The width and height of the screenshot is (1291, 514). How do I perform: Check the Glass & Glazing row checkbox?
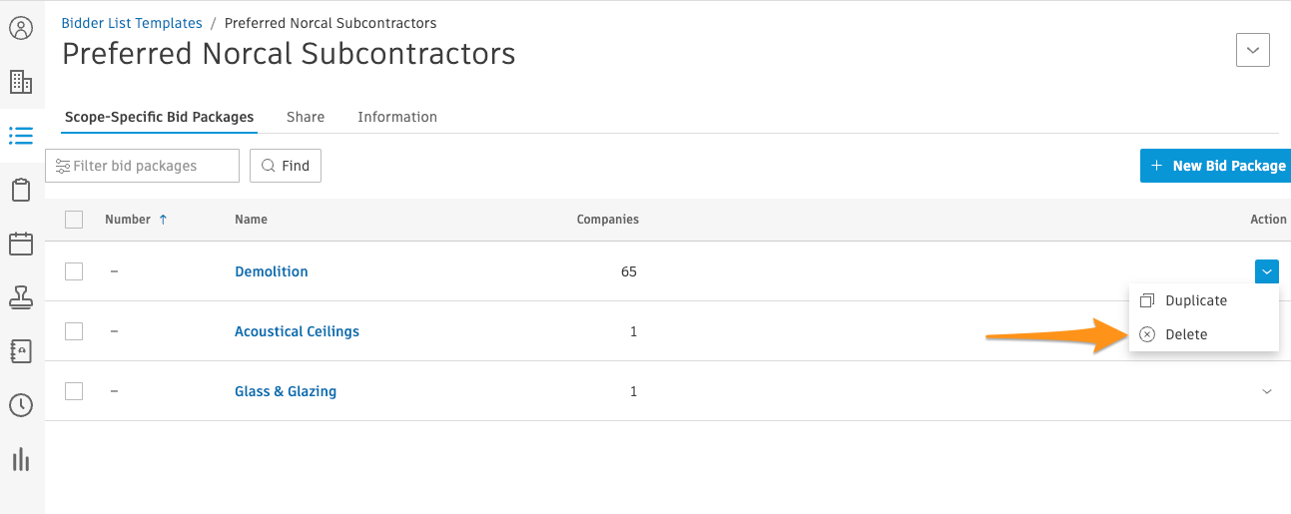click(x=74, y=391)
